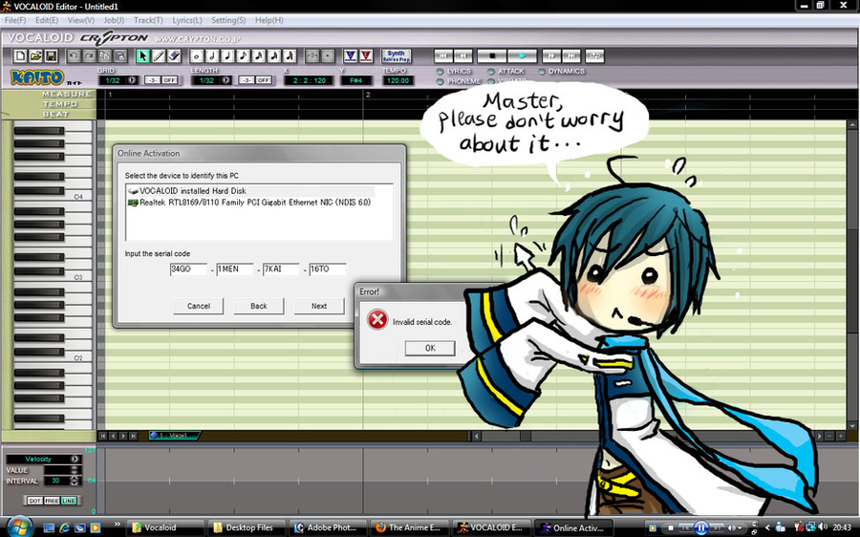
Task: Click the paste icon in toolbar
Action: coord(119,55)
